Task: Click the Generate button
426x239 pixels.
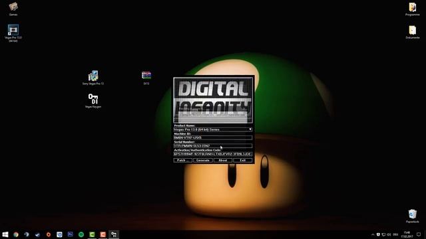Action: pos(203,161)
